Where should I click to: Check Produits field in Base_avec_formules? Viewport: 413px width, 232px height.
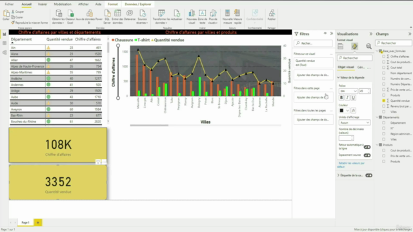point(383,95)
